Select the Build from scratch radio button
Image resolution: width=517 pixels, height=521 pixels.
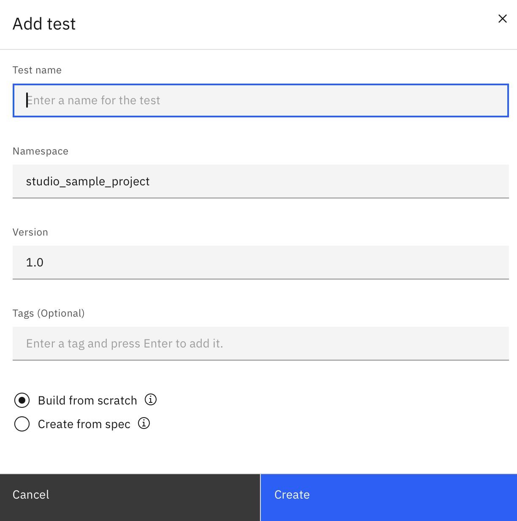[22, 400]
